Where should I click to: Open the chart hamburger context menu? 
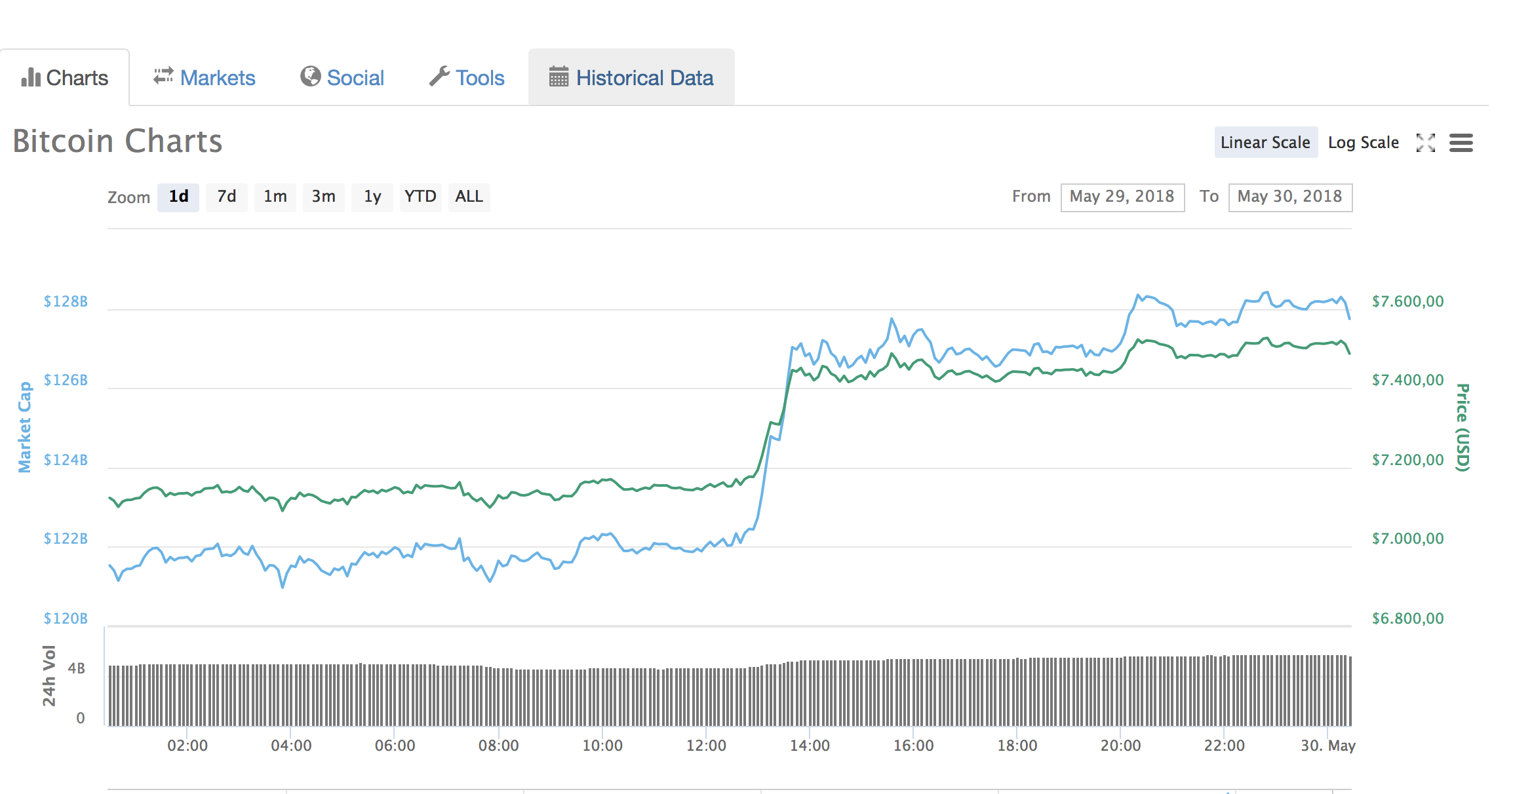click(1461, 143)
